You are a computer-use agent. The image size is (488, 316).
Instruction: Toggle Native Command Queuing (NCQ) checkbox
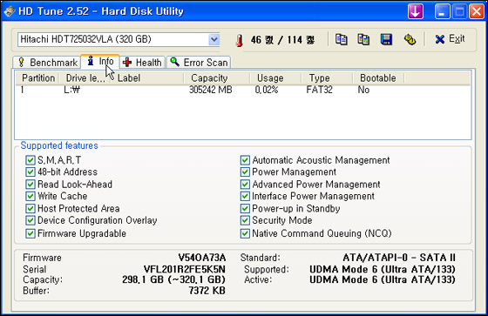pos(245,233)
